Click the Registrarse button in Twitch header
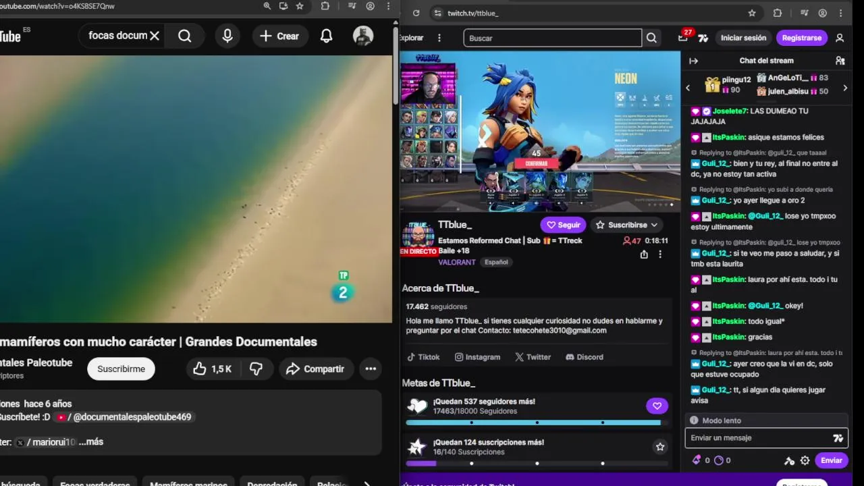 point(801,38)
